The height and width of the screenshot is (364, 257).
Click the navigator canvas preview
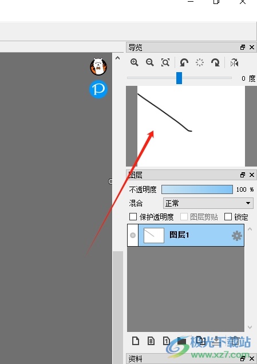point(191,126)
